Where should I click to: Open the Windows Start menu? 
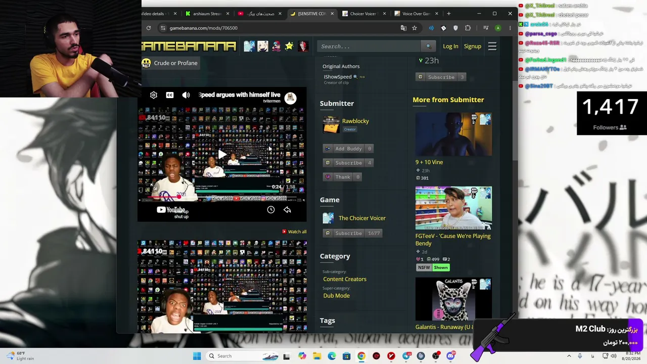[x=197, y=356]
